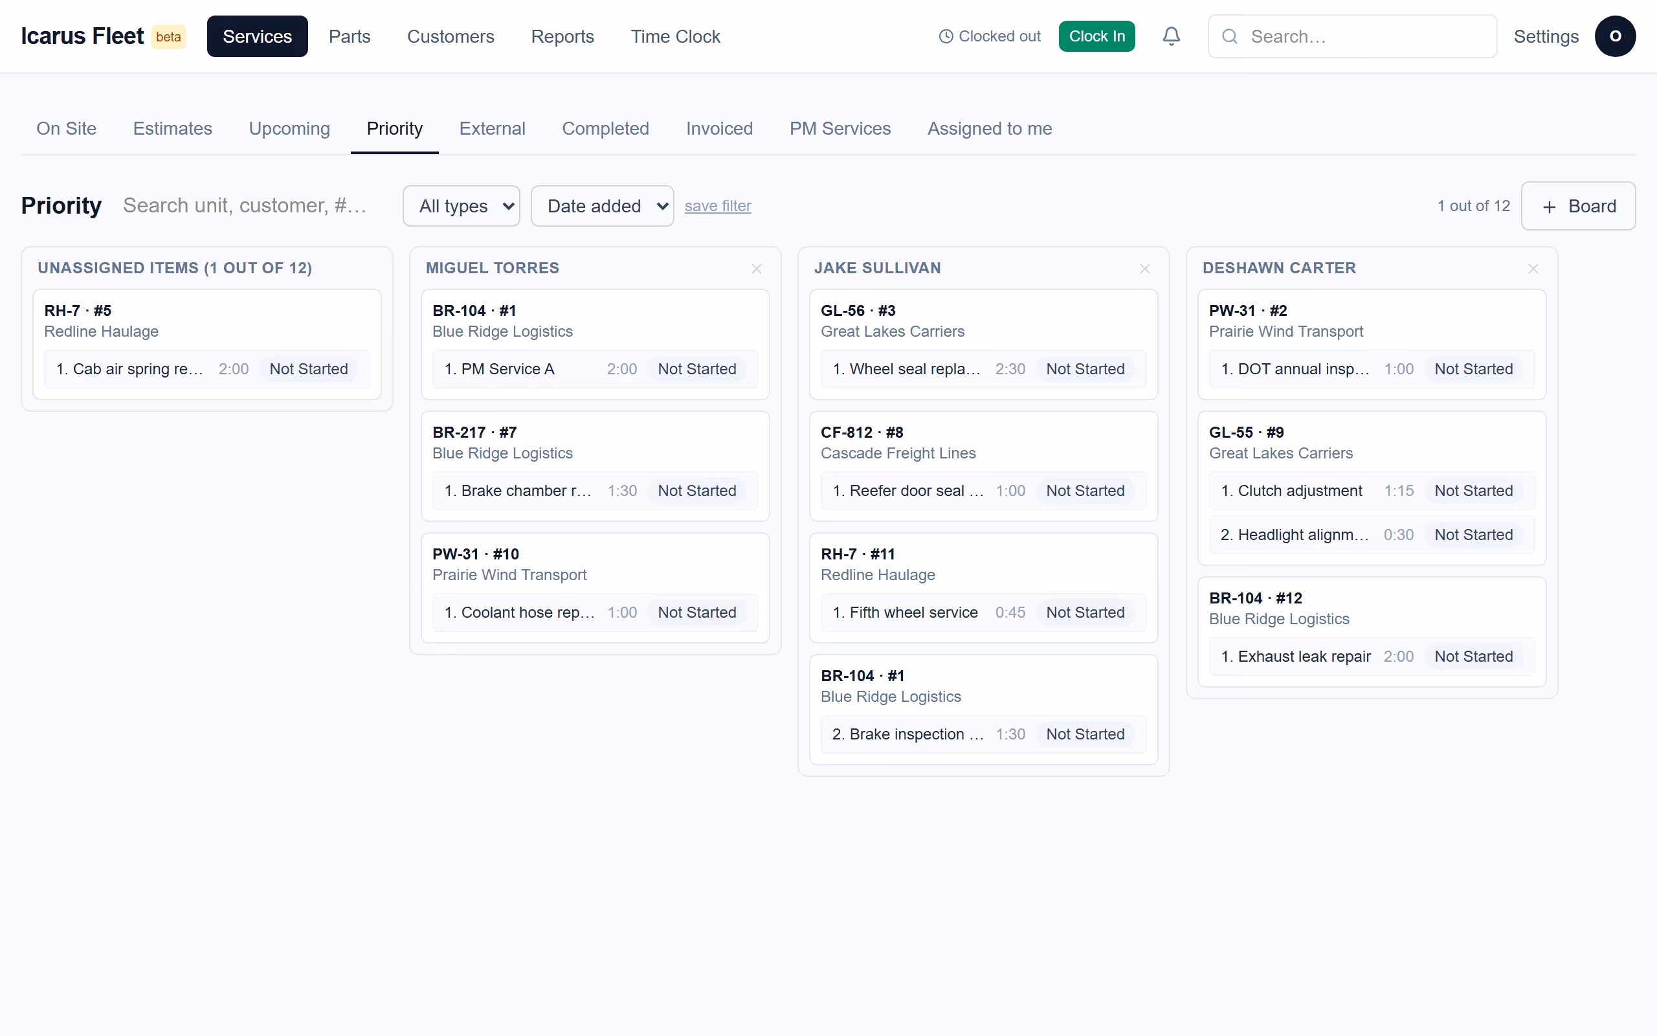Screen dimensions: 1657x1036
Task: Open work order BR-217 #7 card
Action: (595, 466)
